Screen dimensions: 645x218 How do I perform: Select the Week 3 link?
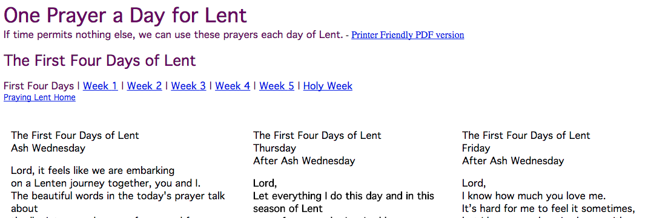pos(188,86)
